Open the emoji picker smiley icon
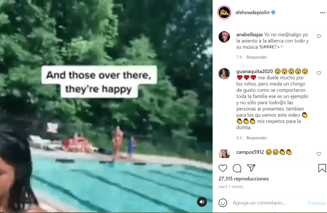The image size is (327, 213). point(223,203)
